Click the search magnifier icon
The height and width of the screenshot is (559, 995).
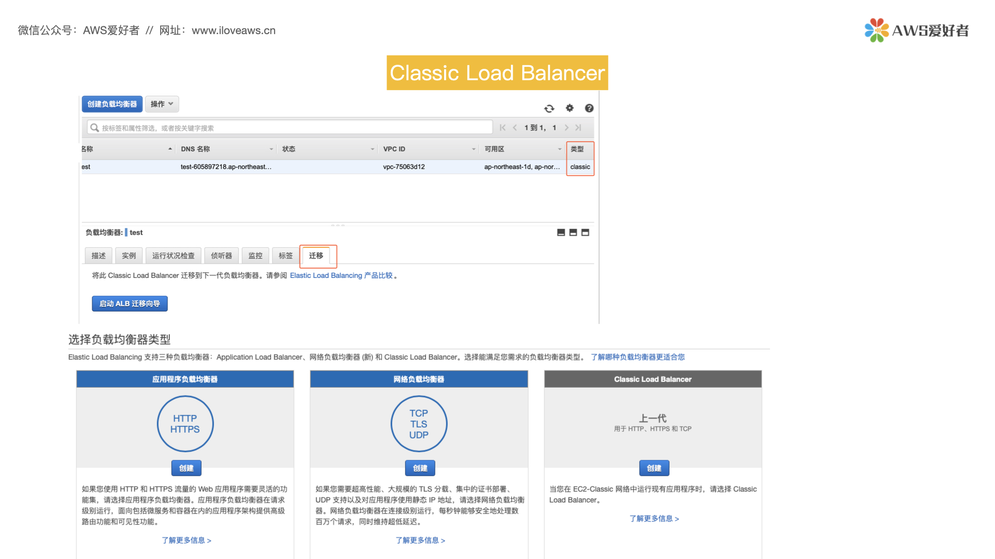pos(94,127)
